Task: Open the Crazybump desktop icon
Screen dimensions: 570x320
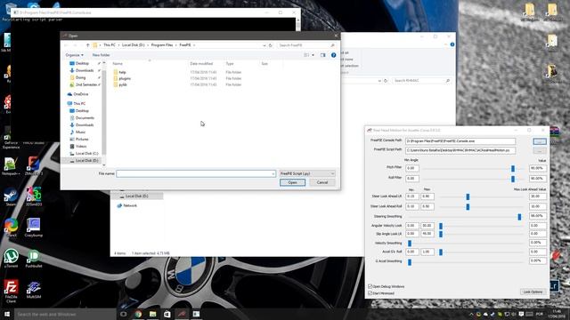Action: tap(34, 228)
